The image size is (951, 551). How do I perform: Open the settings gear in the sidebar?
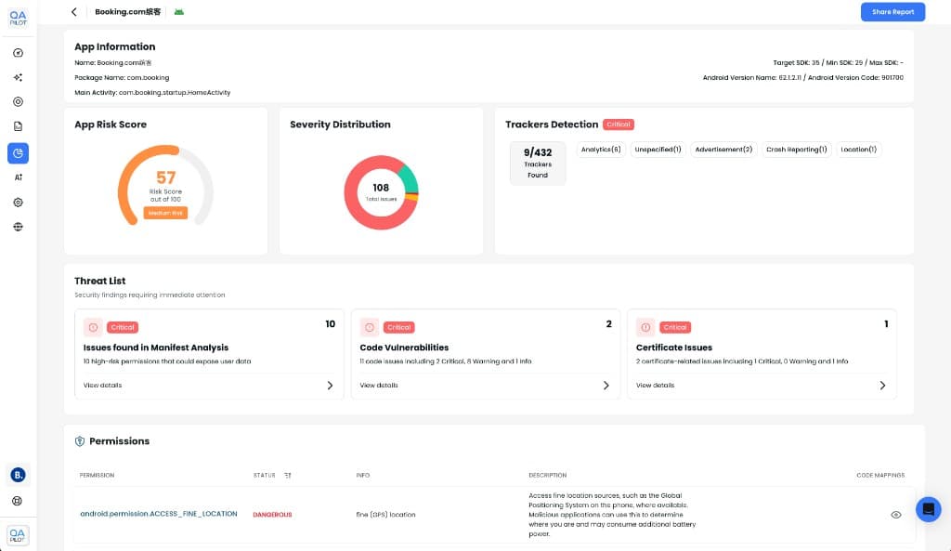click(18, 202)
